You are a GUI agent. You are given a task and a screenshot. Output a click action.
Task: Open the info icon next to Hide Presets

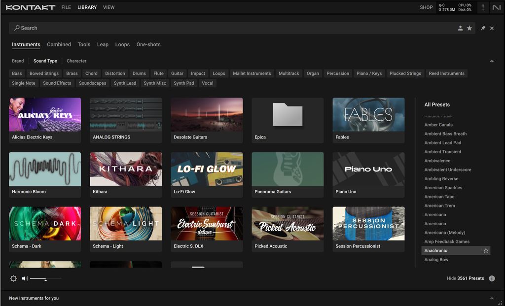492,278
